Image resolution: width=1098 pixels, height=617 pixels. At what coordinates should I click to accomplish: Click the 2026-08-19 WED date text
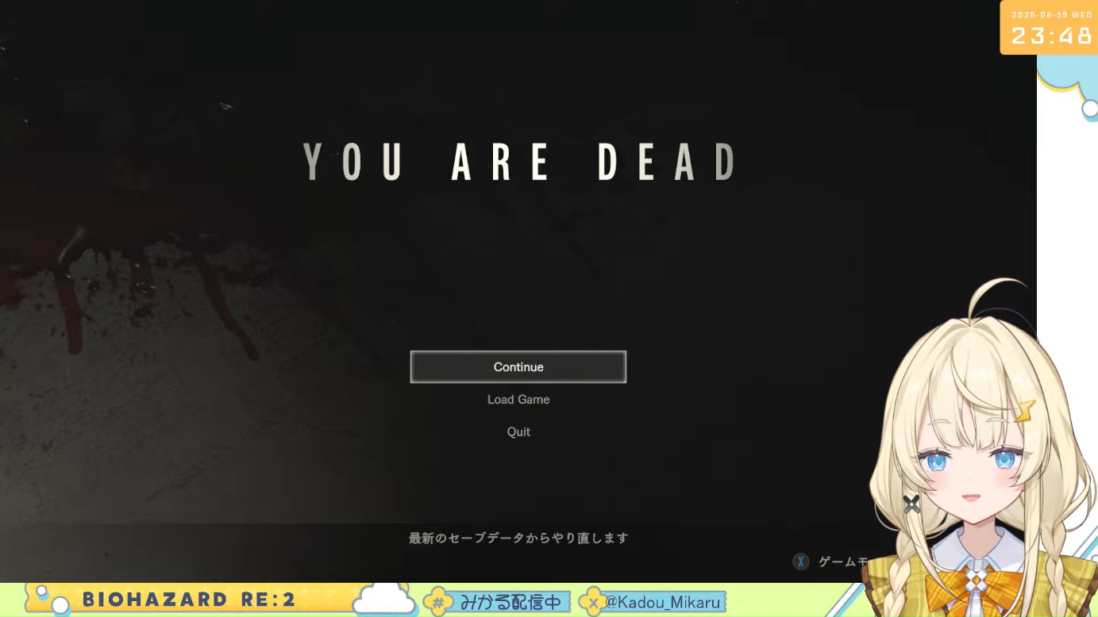coord(1052,14)
